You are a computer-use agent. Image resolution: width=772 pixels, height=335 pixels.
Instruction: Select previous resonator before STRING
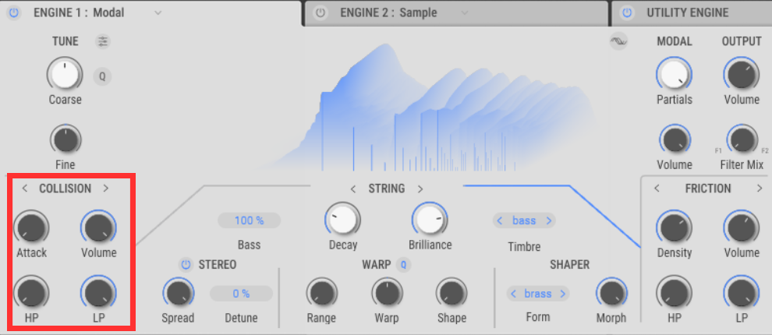pyautogui.click(x=352, y=189)
